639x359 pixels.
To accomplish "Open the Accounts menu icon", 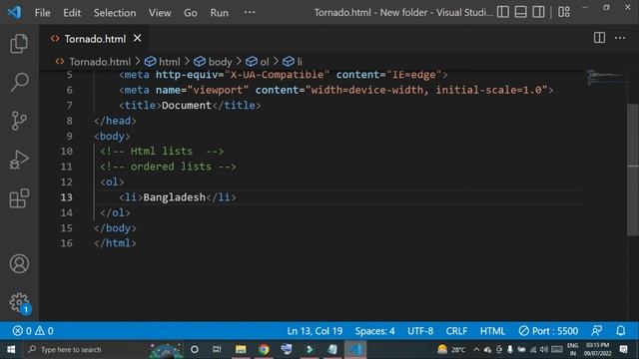I will pos(19,263).
